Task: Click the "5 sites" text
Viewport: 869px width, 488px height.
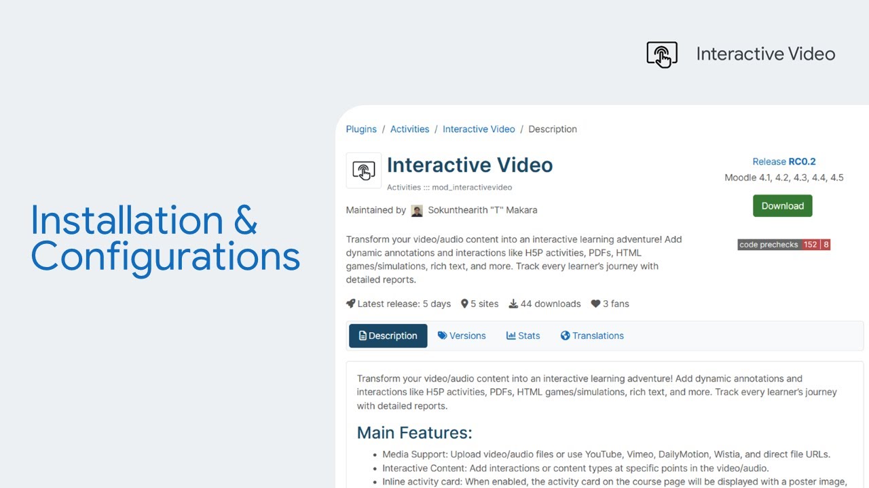Action: click(x=485, y=304)
